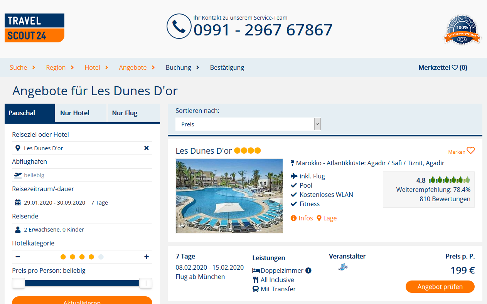Click the Weiterempfehlung: 78.4% text

point(433,190)
